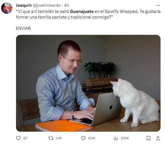Open the three-dot more options menu

pos(158,5)
